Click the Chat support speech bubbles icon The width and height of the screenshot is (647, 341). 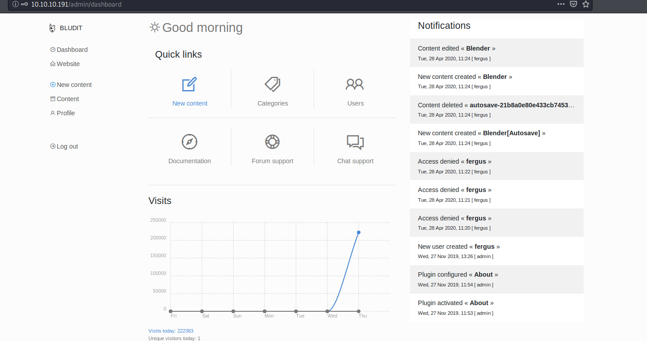(x=355, y=142)
